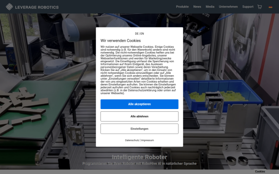Reject cookies with Alle ablehnen
This screenshot has width=279, height=174.
(x=139, y=116)
